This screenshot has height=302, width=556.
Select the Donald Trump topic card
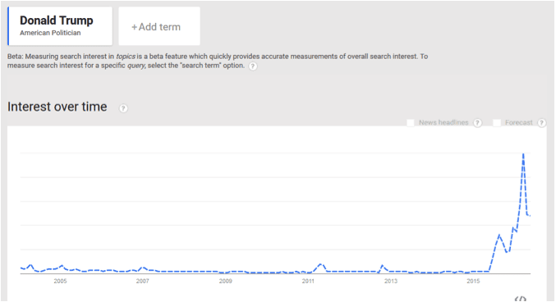point(60,26)
